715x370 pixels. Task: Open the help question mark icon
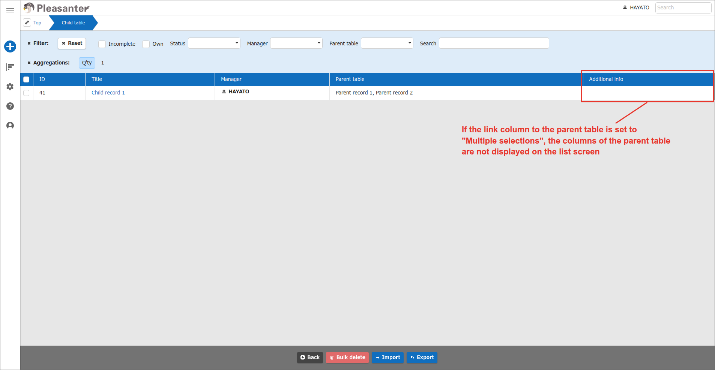10,106
